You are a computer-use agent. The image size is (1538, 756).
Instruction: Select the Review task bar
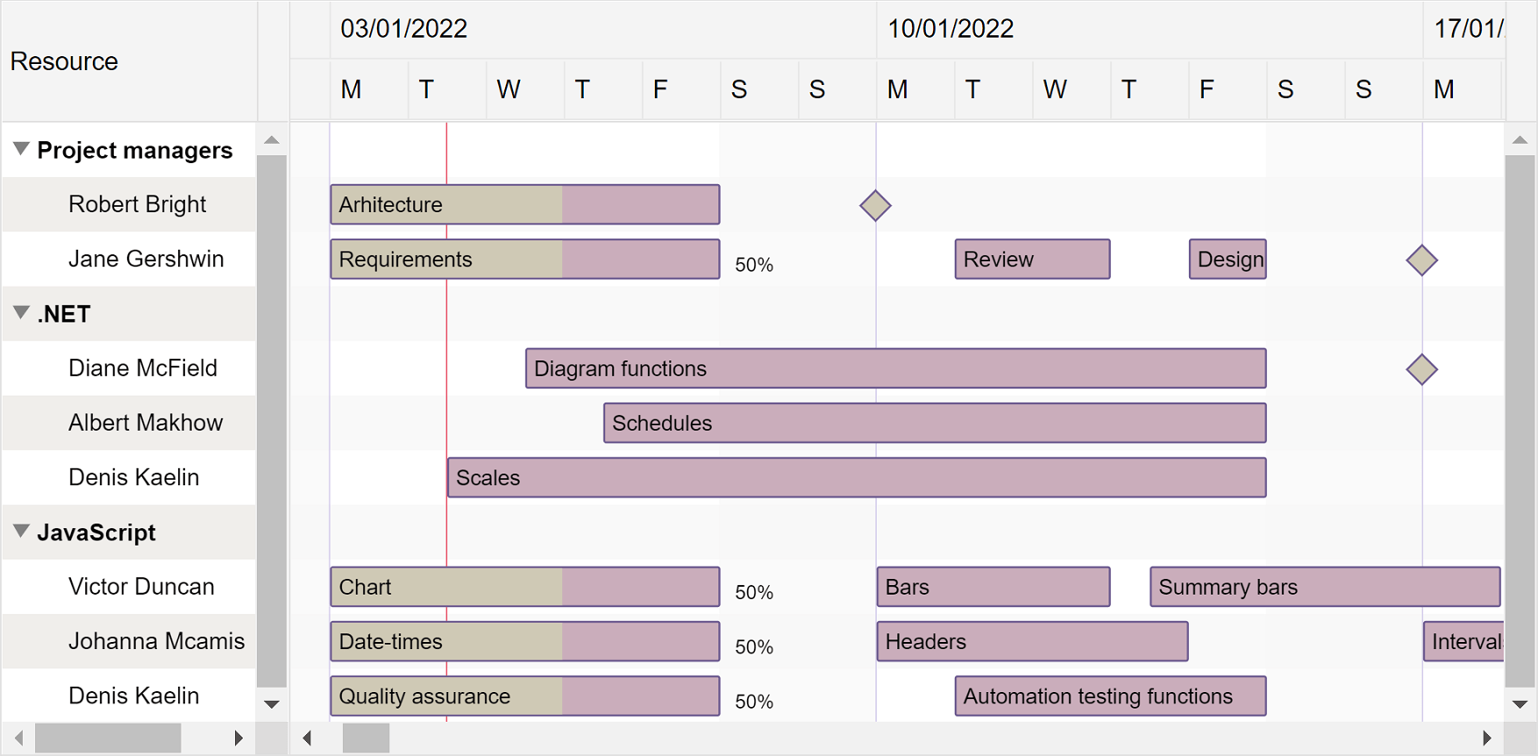pos(1032,259)
